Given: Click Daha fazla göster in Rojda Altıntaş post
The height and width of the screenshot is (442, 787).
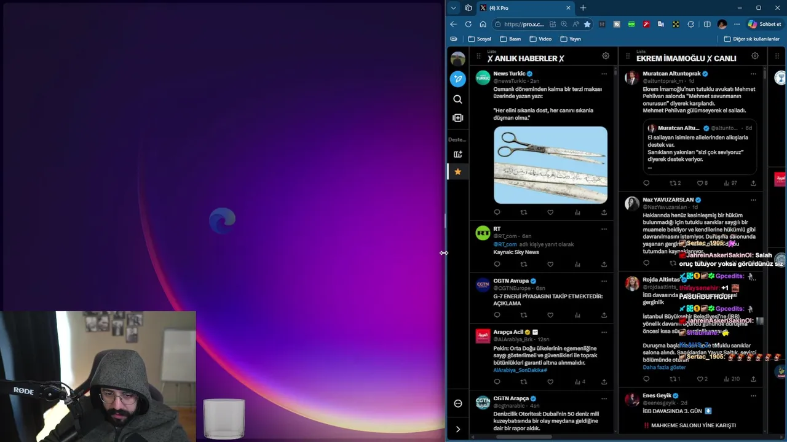Looking at the screenshot, I should click(664, 367).
